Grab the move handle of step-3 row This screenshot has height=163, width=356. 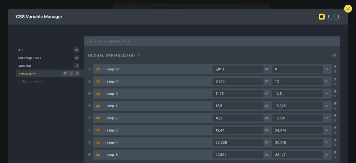90,130
